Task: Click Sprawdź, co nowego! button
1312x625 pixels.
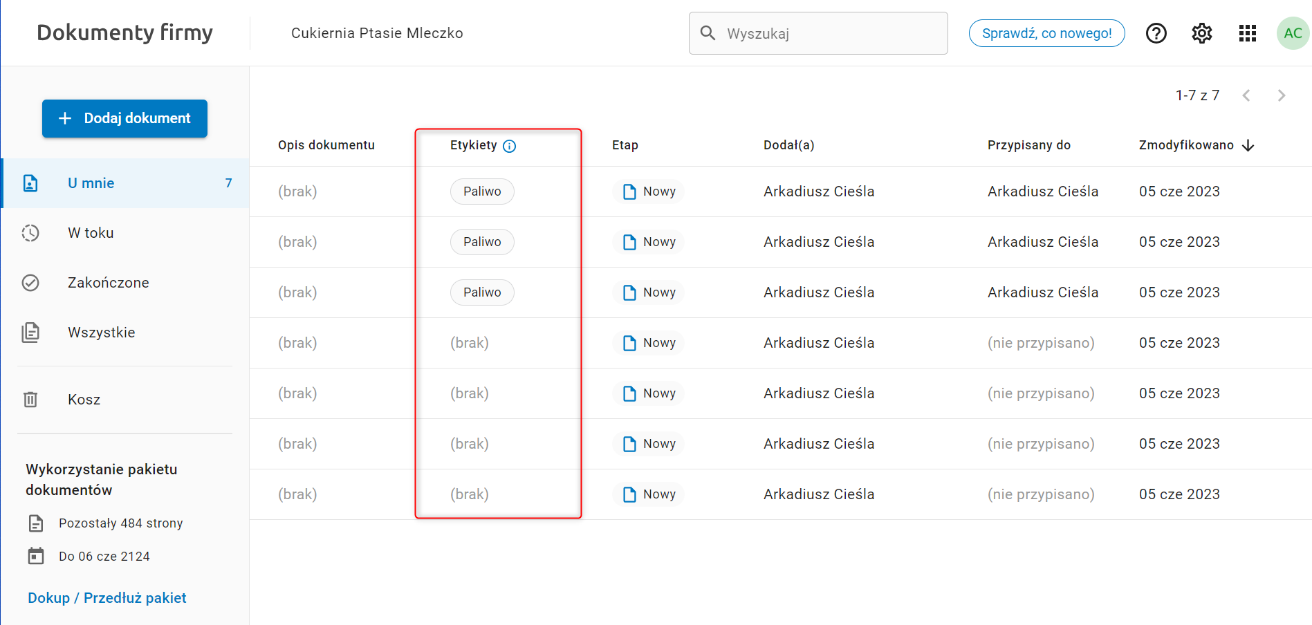Action: 1046,33
